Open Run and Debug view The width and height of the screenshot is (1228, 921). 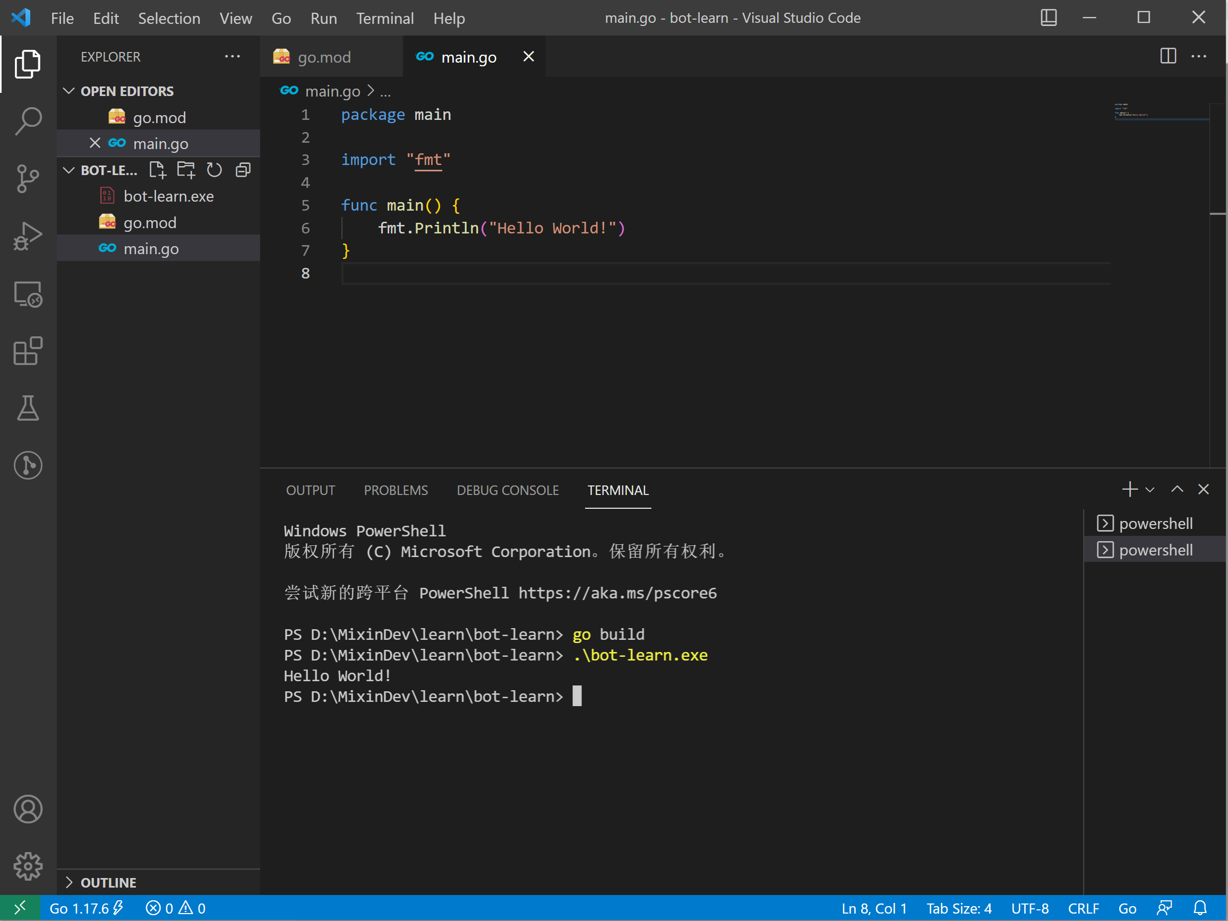point(28,236)
